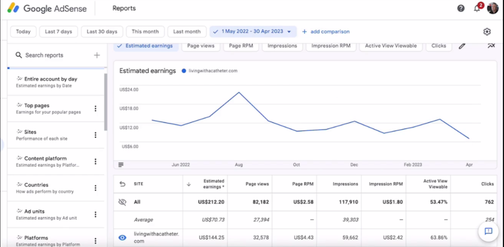Toggle the Active View Viewable chip
Screen dimensions: 504x247
(x=391, y=46)
